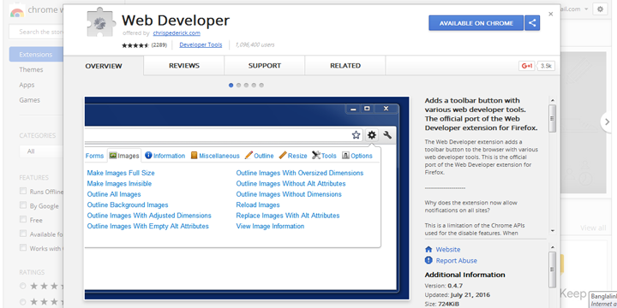Open the chrispederick.com link

[177, 33]
